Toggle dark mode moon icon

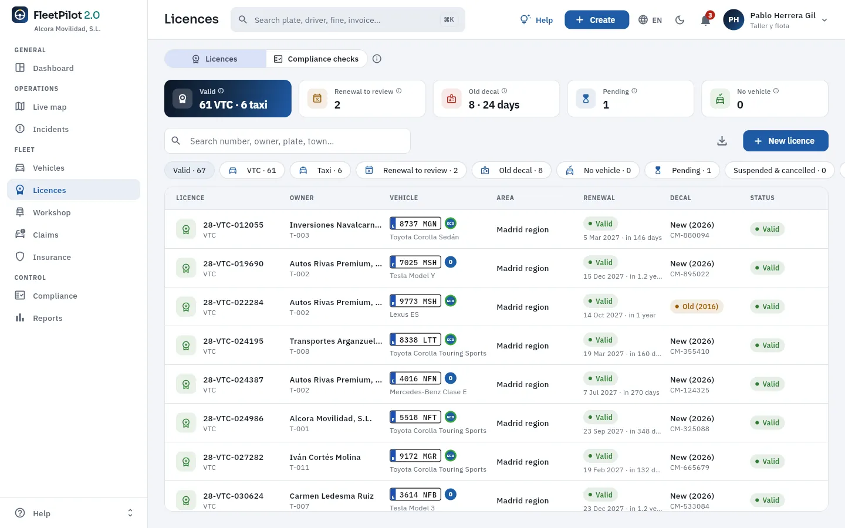(680, 20)
